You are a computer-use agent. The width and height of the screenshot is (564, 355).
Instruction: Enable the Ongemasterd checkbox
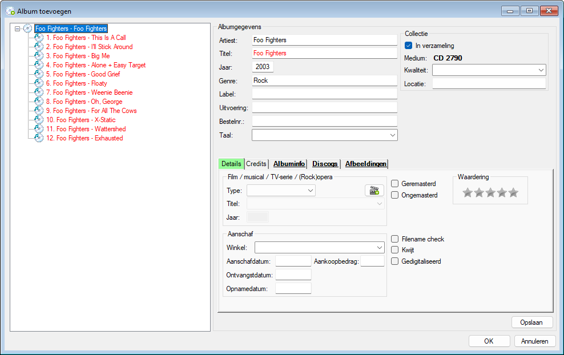click(x=394, y=195)
